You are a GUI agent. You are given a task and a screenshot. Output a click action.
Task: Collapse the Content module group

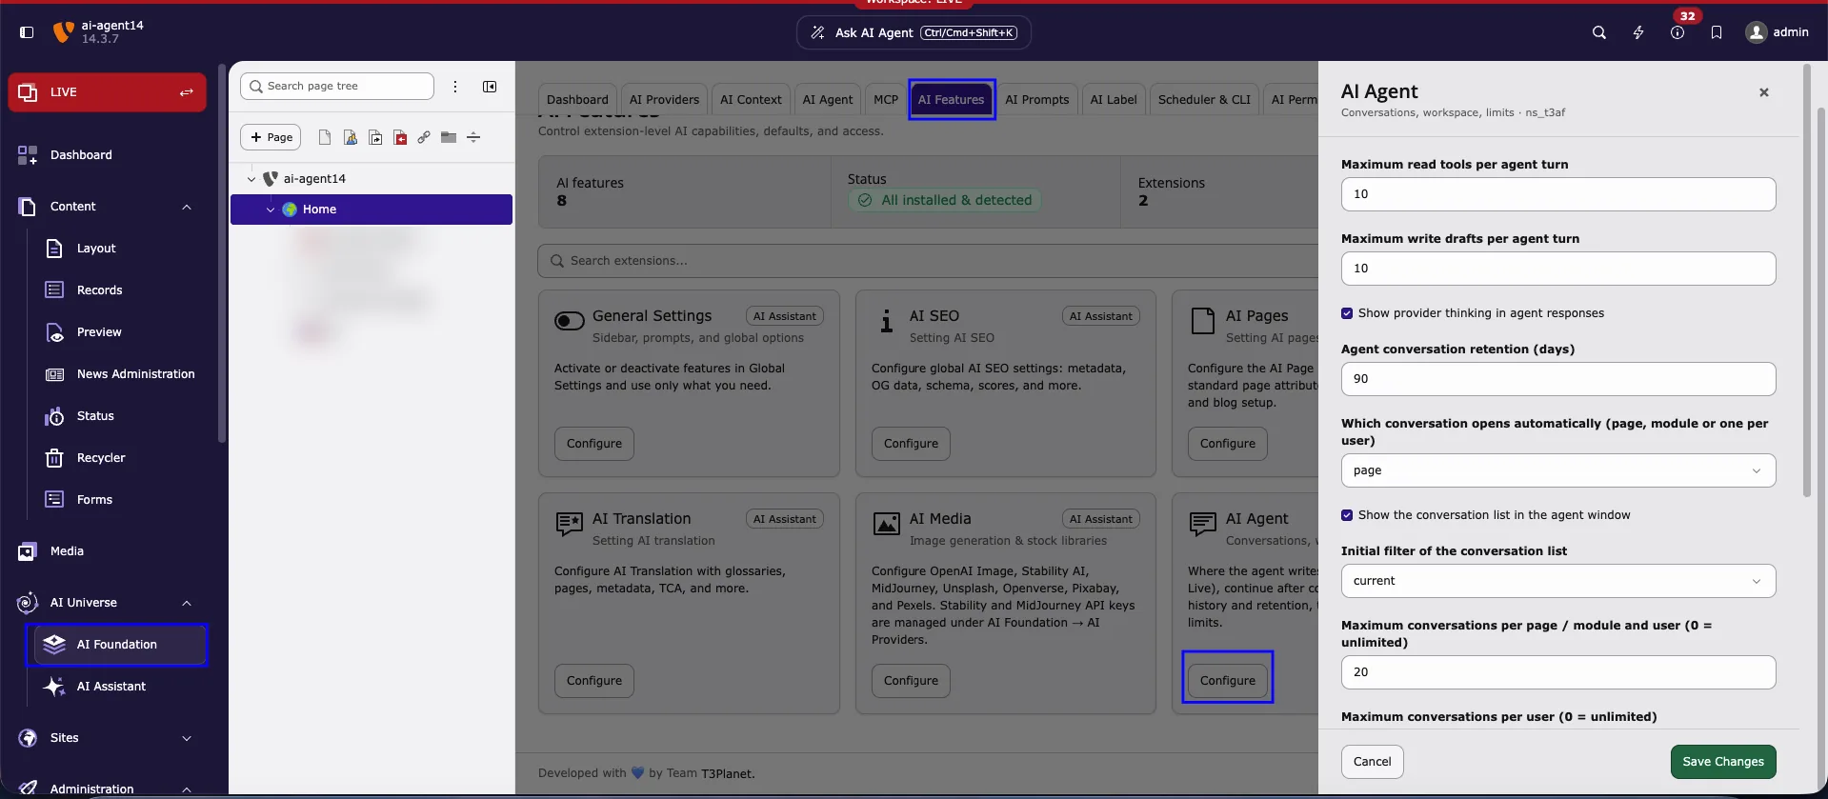[187, 207]
